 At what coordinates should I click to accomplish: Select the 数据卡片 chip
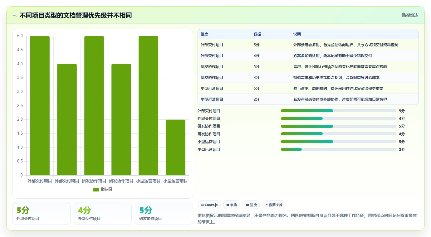pyautogui.click(x=274, y=205)
